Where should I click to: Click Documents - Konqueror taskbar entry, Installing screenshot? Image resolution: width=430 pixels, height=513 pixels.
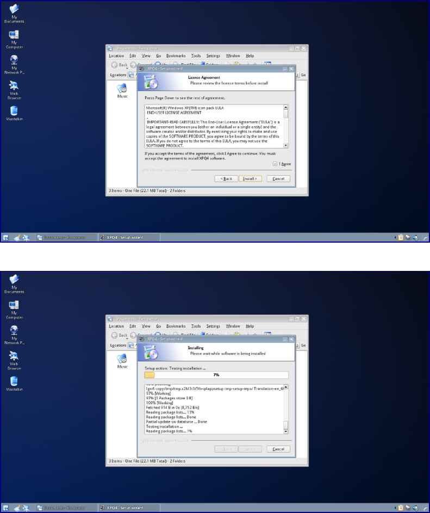tap(66, 508)
